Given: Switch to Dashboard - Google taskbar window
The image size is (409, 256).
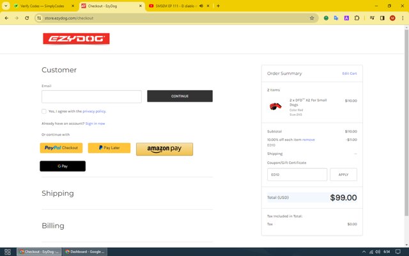Looking at the screenshot, I should (x=85, y=252).
